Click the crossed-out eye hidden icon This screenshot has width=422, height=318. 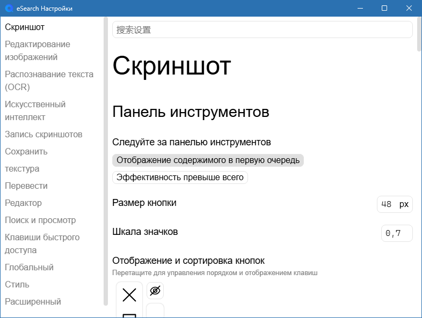(x=155, y=291)
